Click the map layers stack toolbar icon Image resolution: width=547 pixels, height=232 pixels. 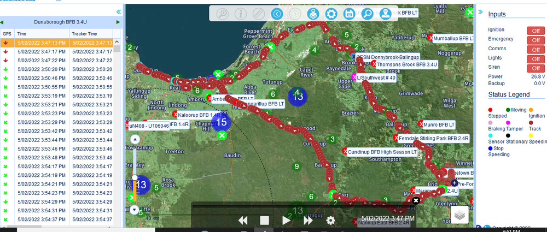point(312,14)
